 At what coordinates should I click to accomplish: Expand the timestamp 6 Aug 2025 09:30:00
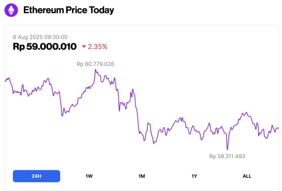point(40,37)
